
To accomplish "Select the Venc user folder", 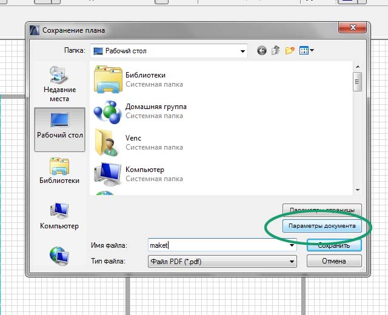I will (133, 142).
